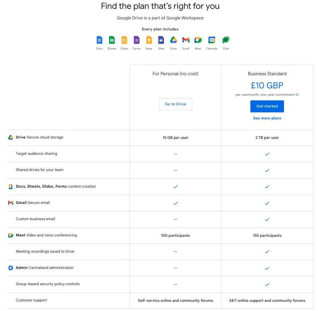Click the Find the plan that's right heading
Screen dimensions: 318x311
(x=160, y=6)
